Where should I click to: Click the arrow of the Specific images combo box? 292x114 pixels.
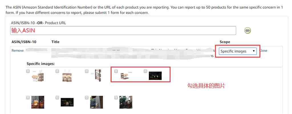254,51
